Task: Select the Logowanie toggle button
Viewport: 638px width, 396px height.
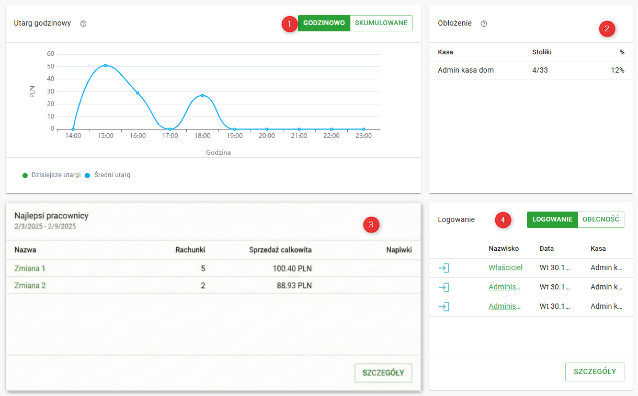Action: click(x=552, y=219)
